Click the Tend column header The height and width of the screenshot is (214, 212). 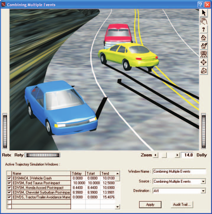(108, 173)
